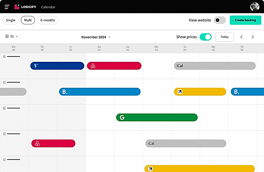Select the Th 06 date header

click(242, 48)
